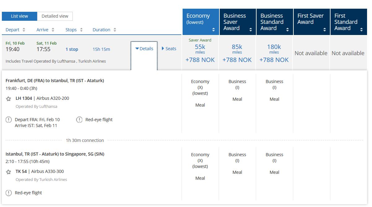Click the Star Alliance icon beside TK 54
The height and width of the screenshot is (207, 372).
(x=8, y=172)
